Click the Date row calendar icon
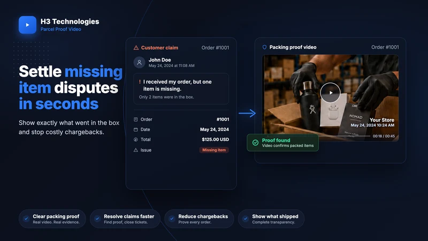The width and height of the screenshot is (428, 241). click(136, 130)
